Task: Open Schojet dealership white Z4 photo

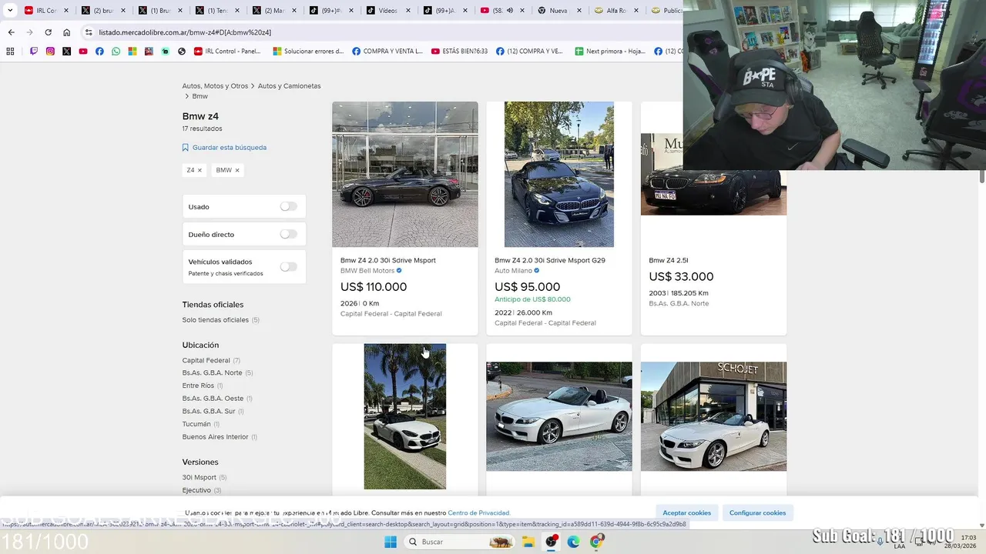Action: (x=713, y=416)
